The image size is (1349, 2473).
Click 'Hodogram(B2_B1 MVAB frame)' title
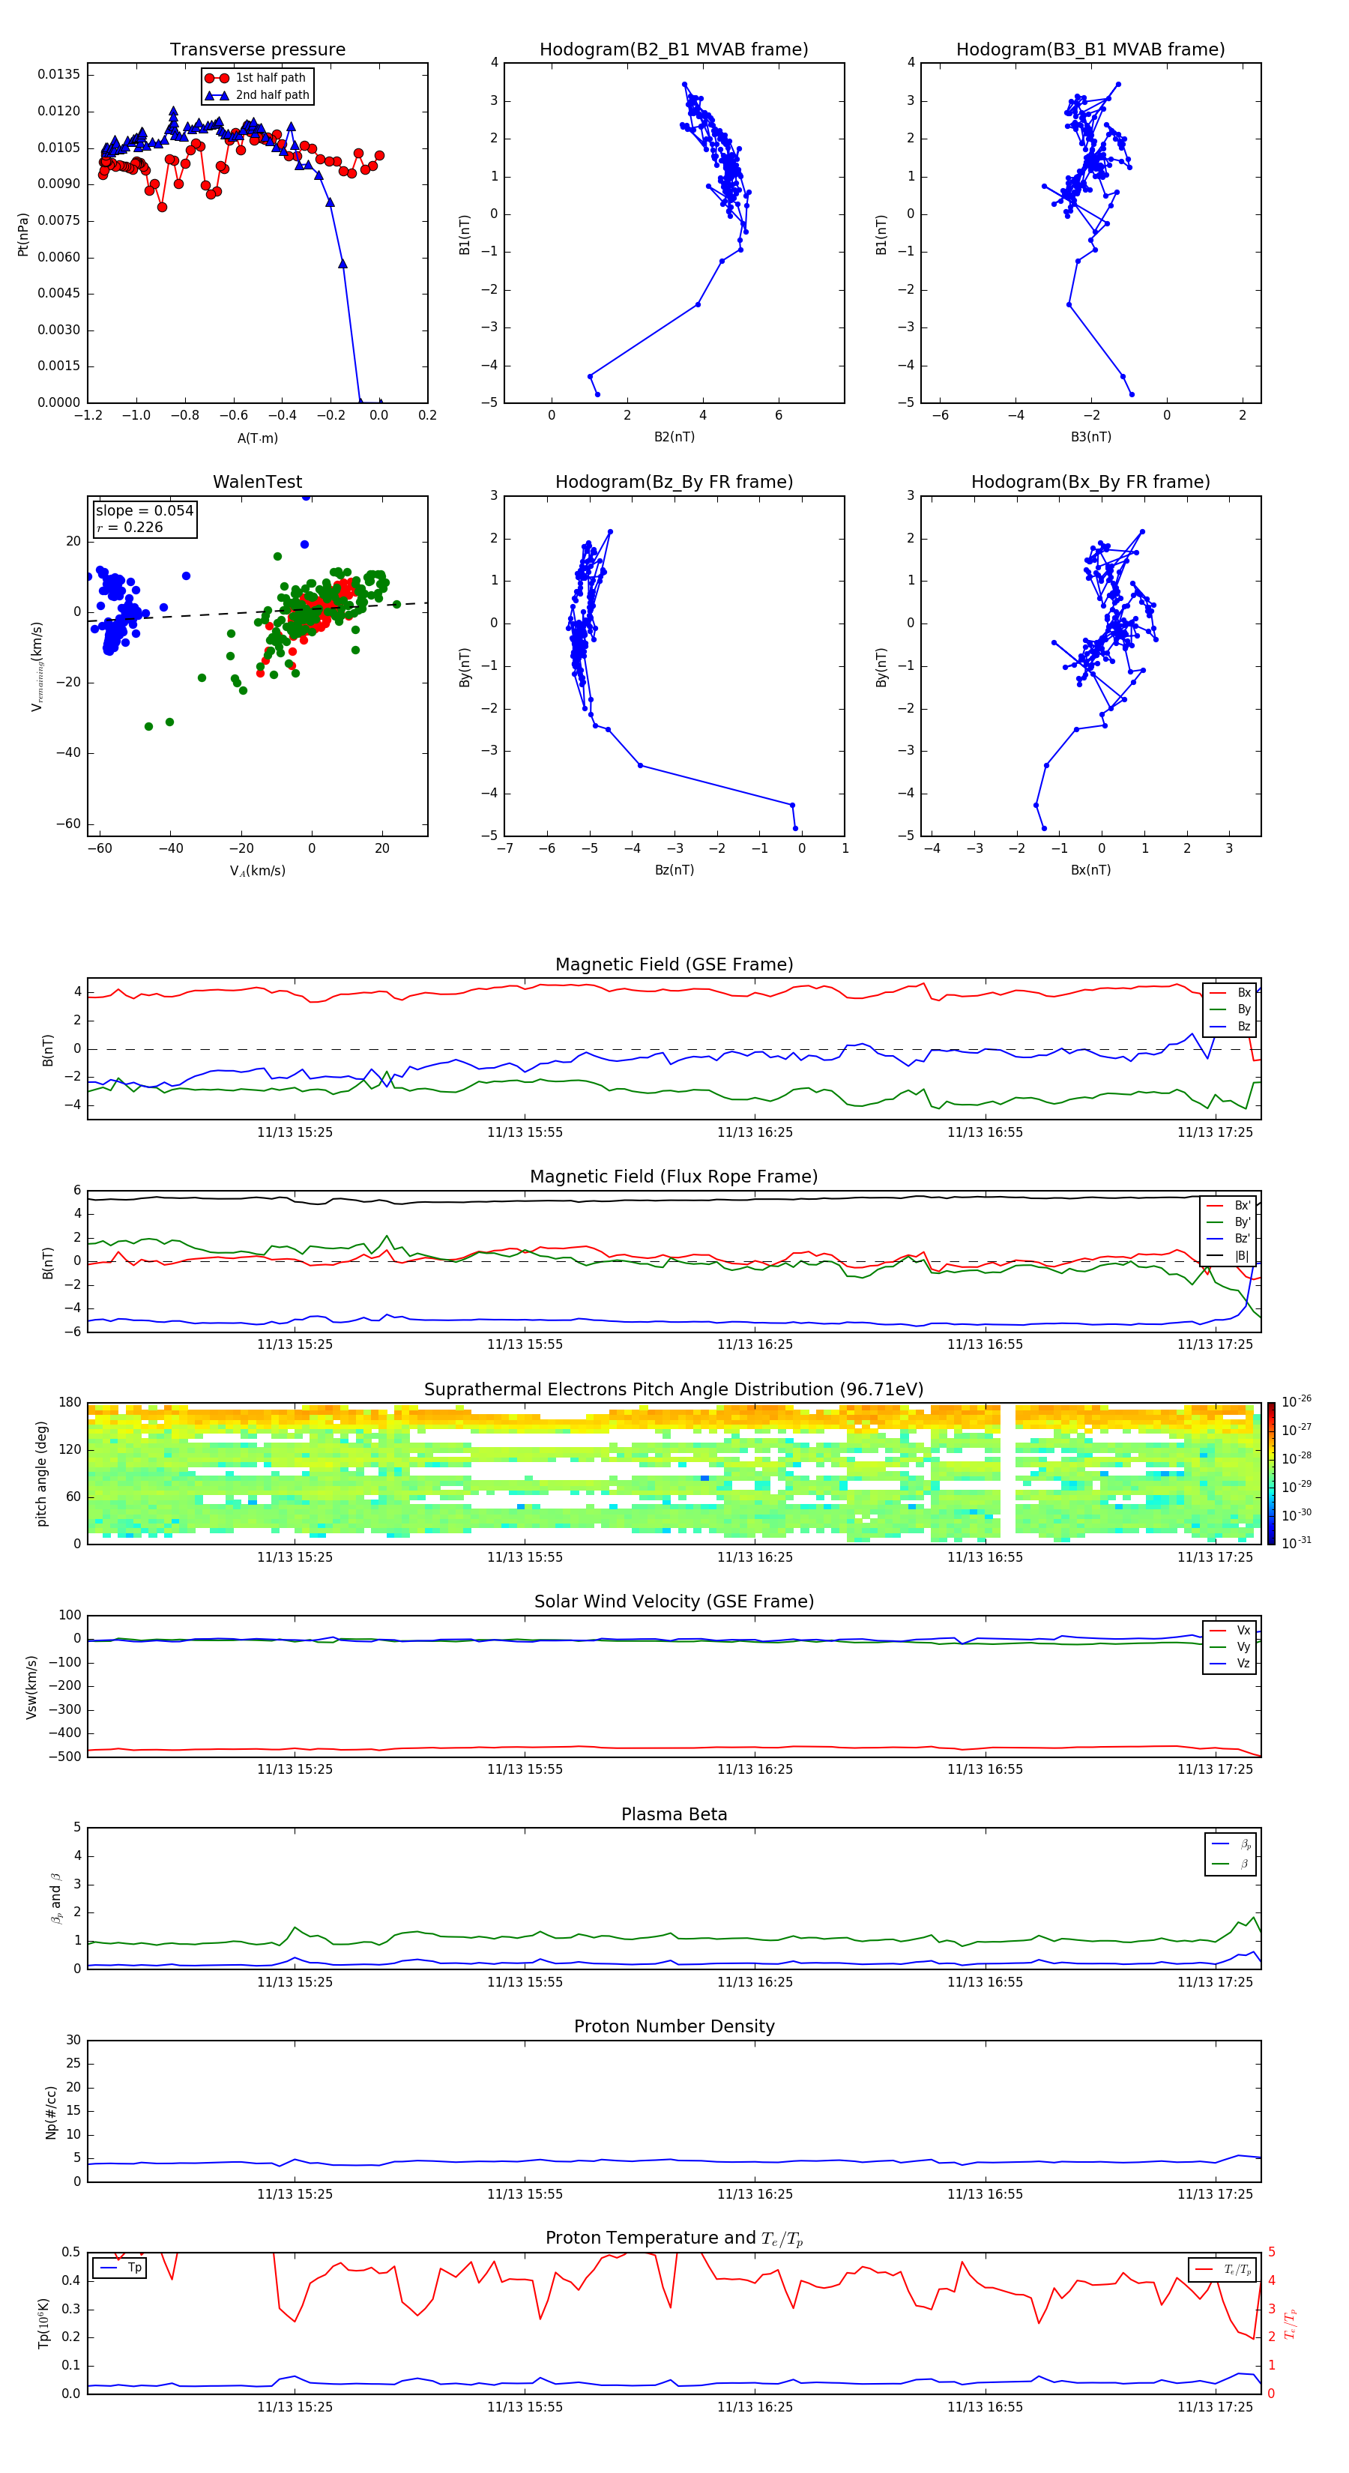[x=674, y=49]
